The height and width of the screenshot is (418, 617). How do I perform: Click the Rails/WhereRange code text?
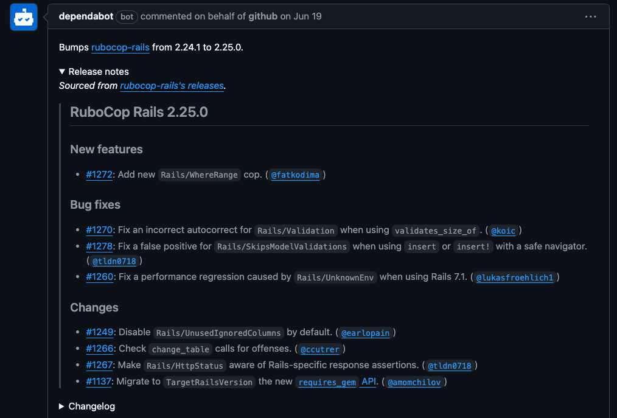[x=200, y=175]
